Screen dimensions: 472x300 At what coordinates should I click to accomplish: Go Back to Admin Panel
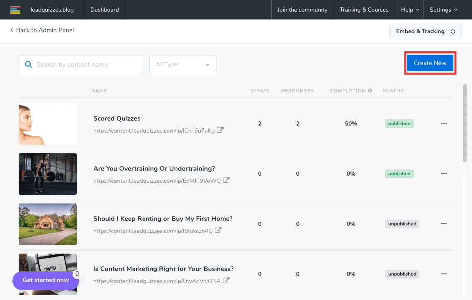[x=42, y=30]
